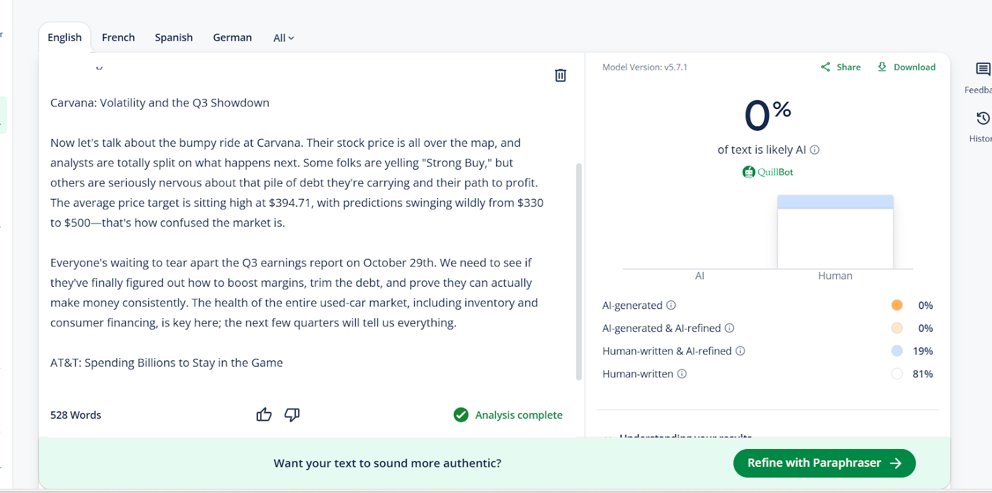Share the AI detection results
The image size is (992, 493).
841,67
